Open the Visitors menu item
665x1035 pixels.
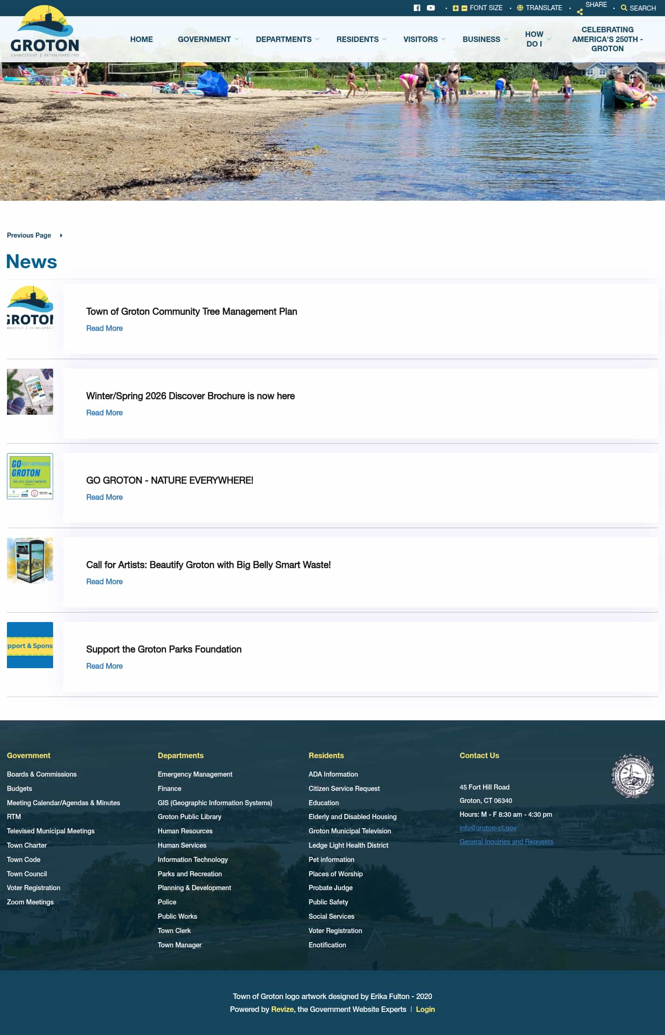[x=420, y=39]
